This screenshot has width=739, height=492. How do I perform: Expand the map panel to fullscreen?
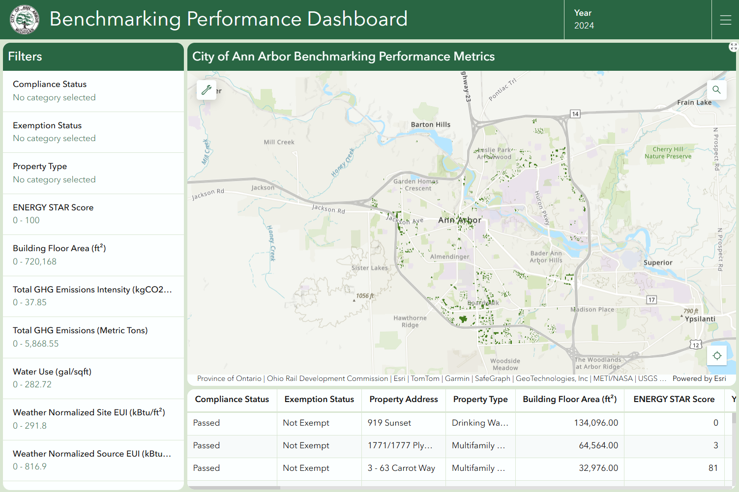pos(733,47)
